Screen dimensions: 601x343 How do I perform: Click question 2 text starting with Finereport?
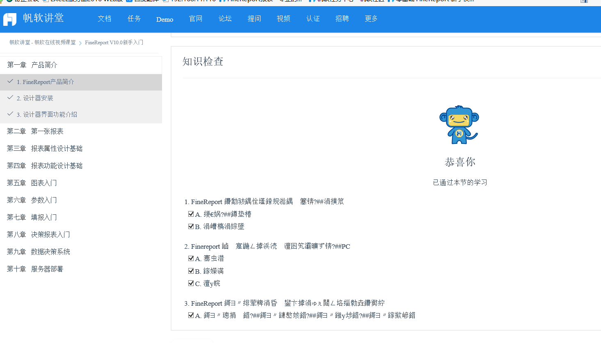click(267, 246)
